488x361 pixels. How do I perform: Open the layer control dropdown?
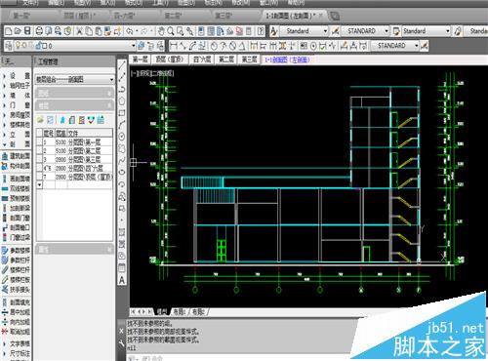point(133,46)
